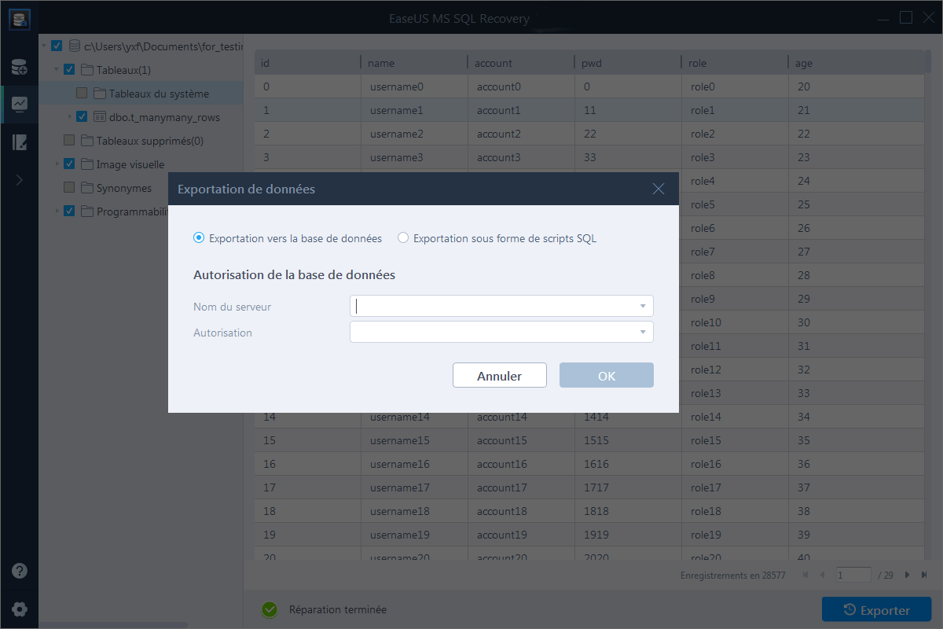
Task: Open settings via the gear icon
Action: coord(19,609)
